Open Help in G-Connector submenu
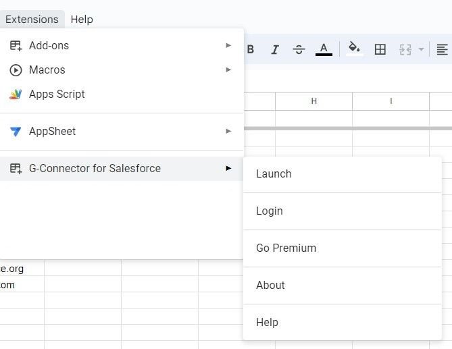 pyautogui.click(x=342, y=323)
